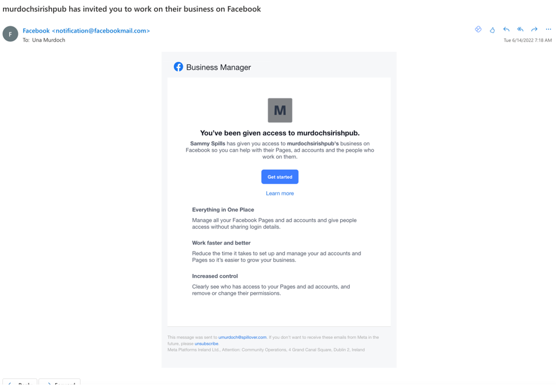The height and width of the screenshot is (387, 557).
Task: Click the Business Manager header text
Action: pos(219,67)
